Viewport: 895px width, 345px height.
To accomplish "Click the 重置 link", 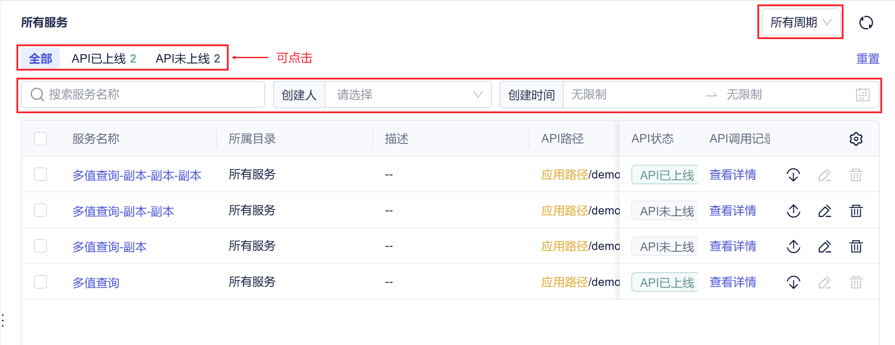I will [x=867, y=59].
